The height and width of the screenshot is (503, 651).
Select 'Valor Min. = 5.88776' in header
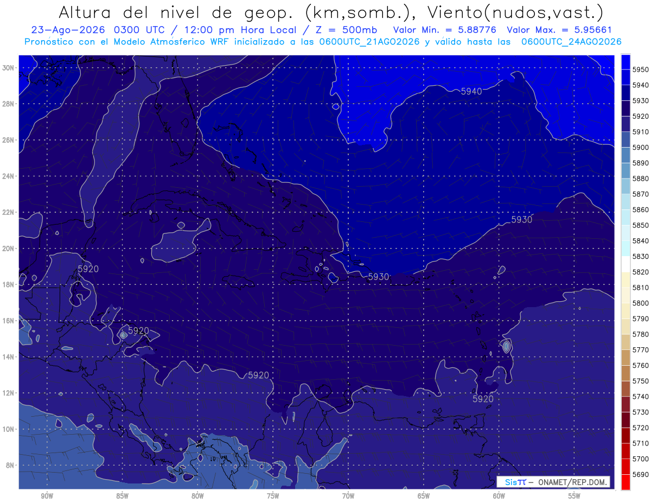(x=444, y=30)
